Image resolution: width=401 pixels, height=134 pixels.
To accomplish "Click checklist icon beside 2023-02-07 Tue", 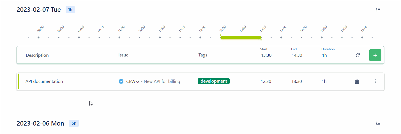I will [378, 10].
